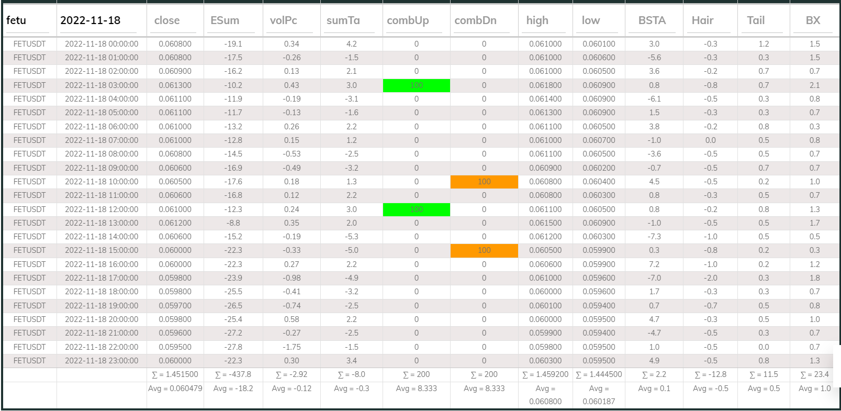Screen dimensions: 841x411
Task: Click the Tail total ∑ = 11.5
Action: pos(764,374)
